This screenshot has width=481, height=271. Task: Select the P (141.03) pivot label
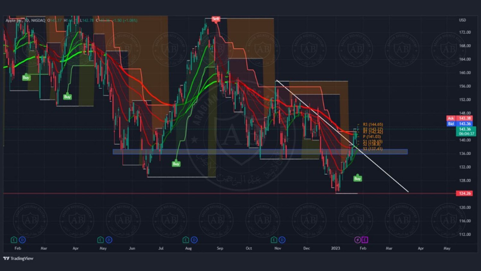click(372, 136)
